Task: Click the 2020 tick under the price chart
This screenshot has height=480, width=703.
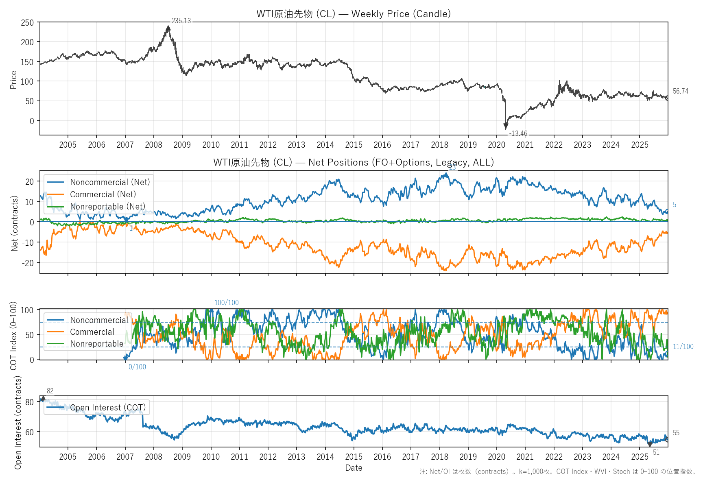Action: click(x=496, y=145)
